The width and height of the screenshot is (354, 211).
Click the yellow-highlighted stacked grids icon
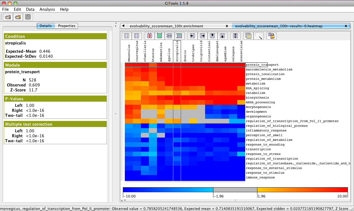click(x=248, y=36)
